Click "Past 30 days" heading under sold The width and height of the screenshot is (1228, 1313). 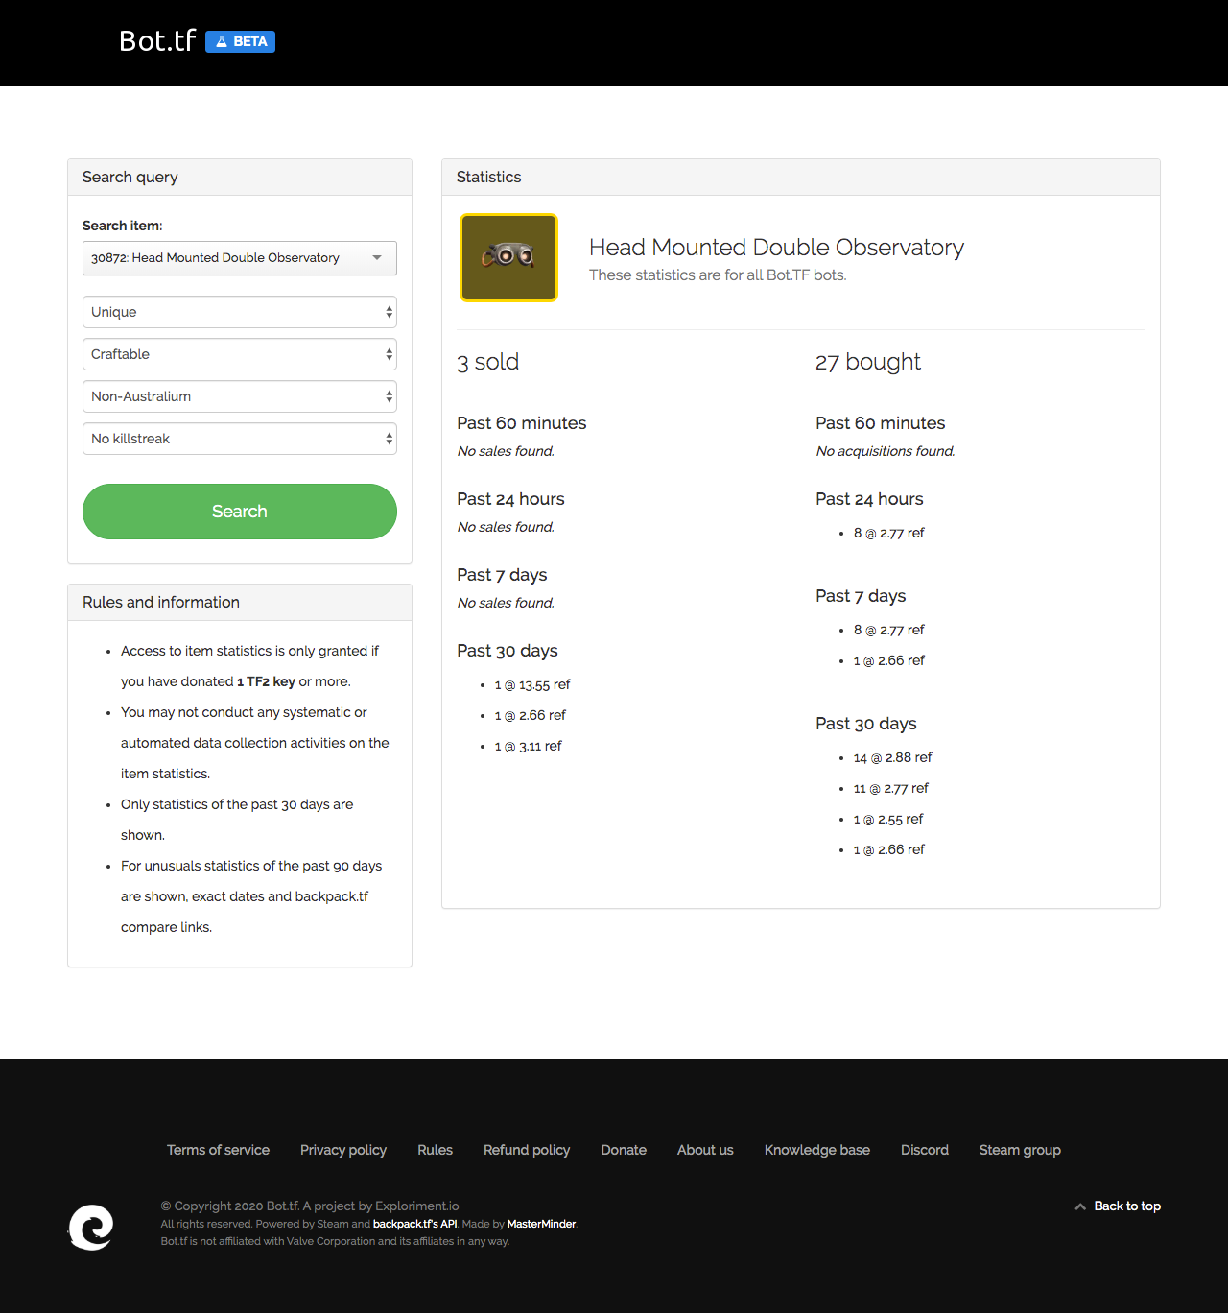click(x=508, y=651)
